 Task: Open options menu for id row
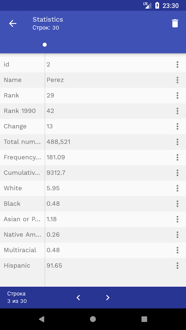(177, 64)
